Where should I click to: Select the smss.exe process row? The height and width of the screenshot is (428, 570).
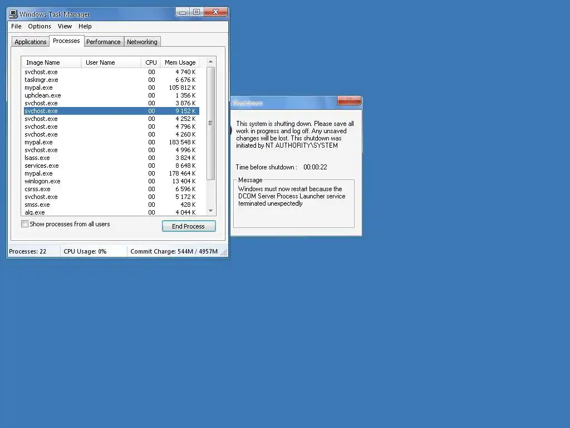coord(111,205)
